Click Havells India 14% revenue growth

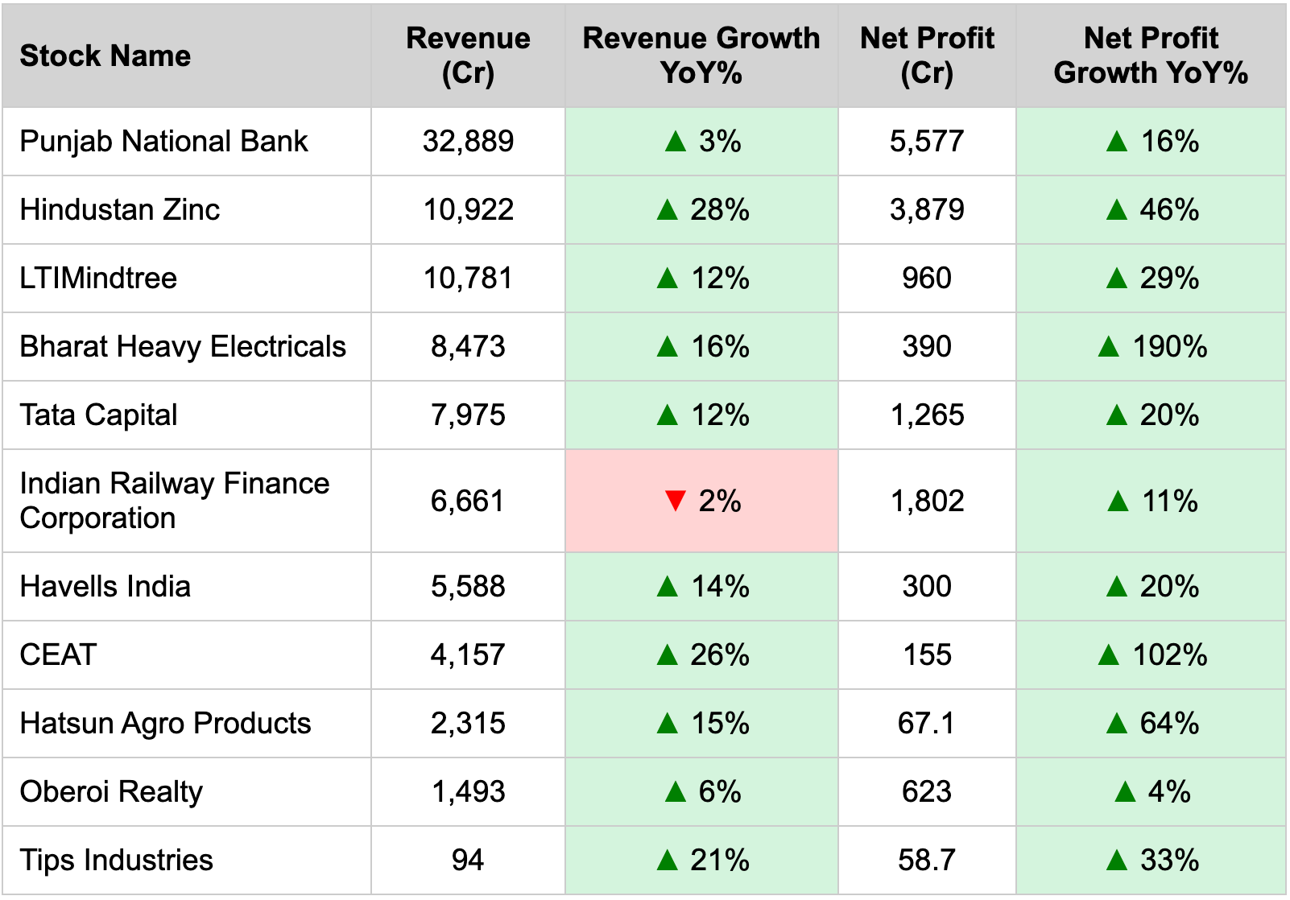(x=701, y=587)
